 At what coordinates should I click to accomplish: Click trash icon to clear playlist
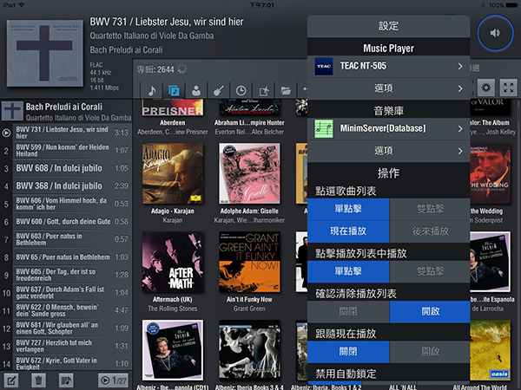coord(38,380)
